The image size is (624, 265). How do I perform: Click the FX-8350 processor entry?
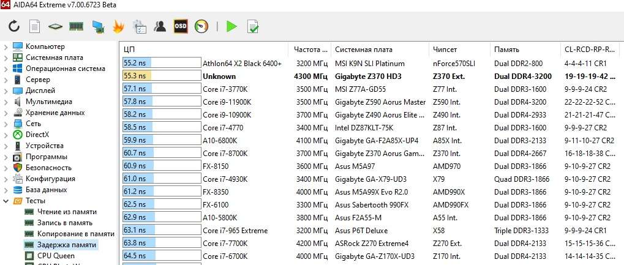216,192
